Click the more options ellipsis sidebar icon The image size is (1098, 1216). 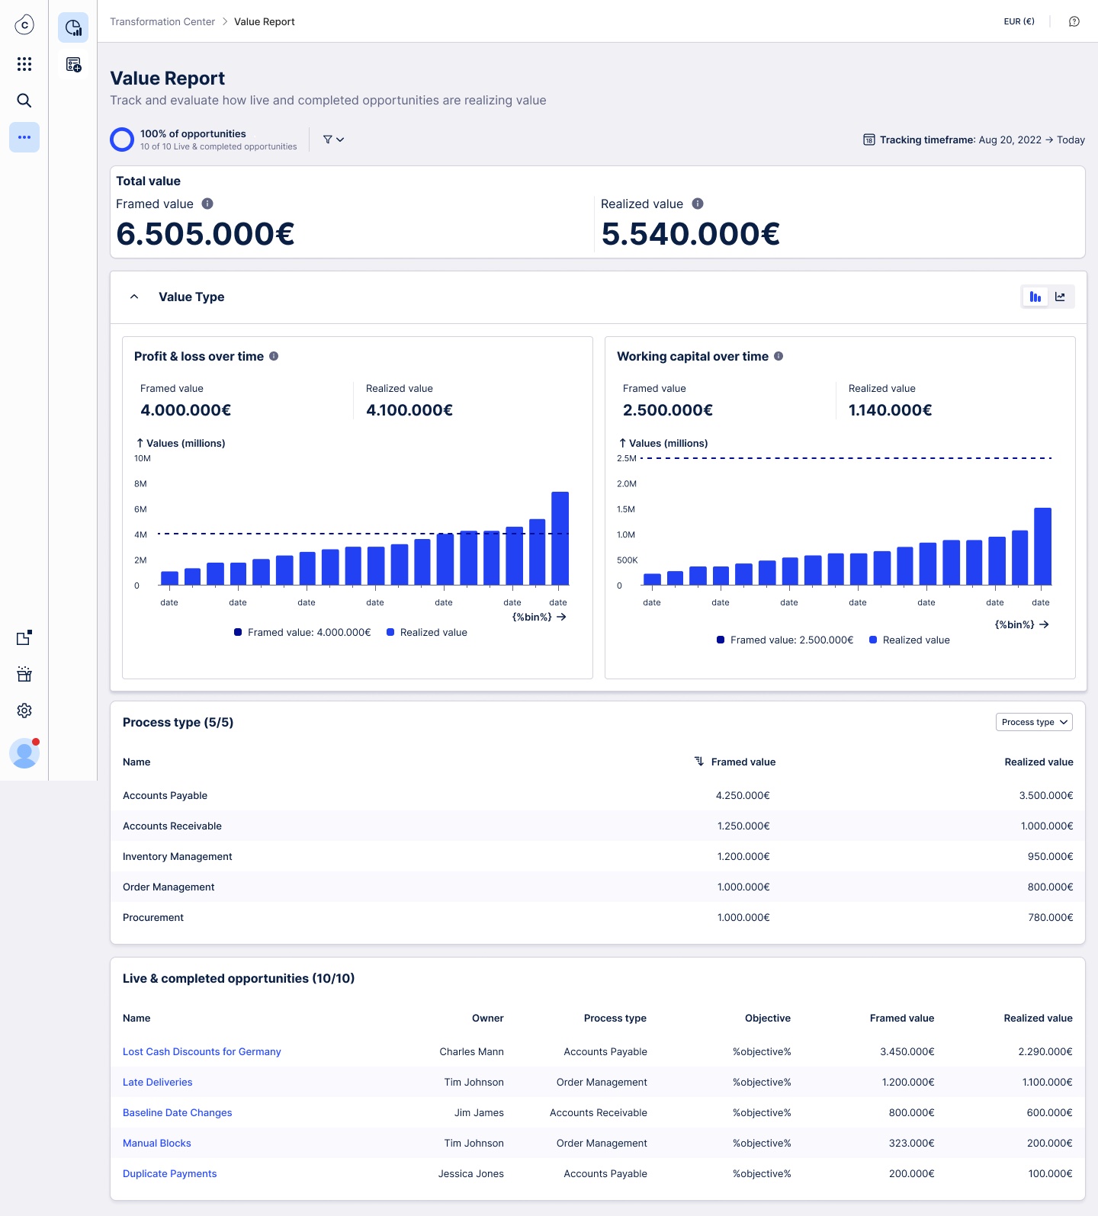pos(24,137)
